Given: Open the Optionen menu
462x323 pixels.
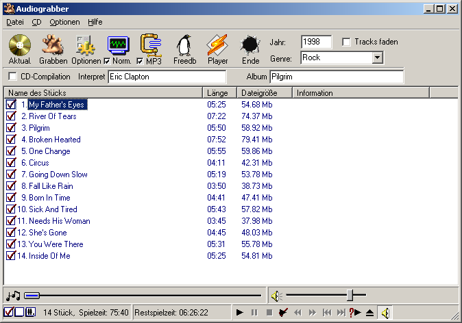Looking at the screenshot, I should pos(64,22).
